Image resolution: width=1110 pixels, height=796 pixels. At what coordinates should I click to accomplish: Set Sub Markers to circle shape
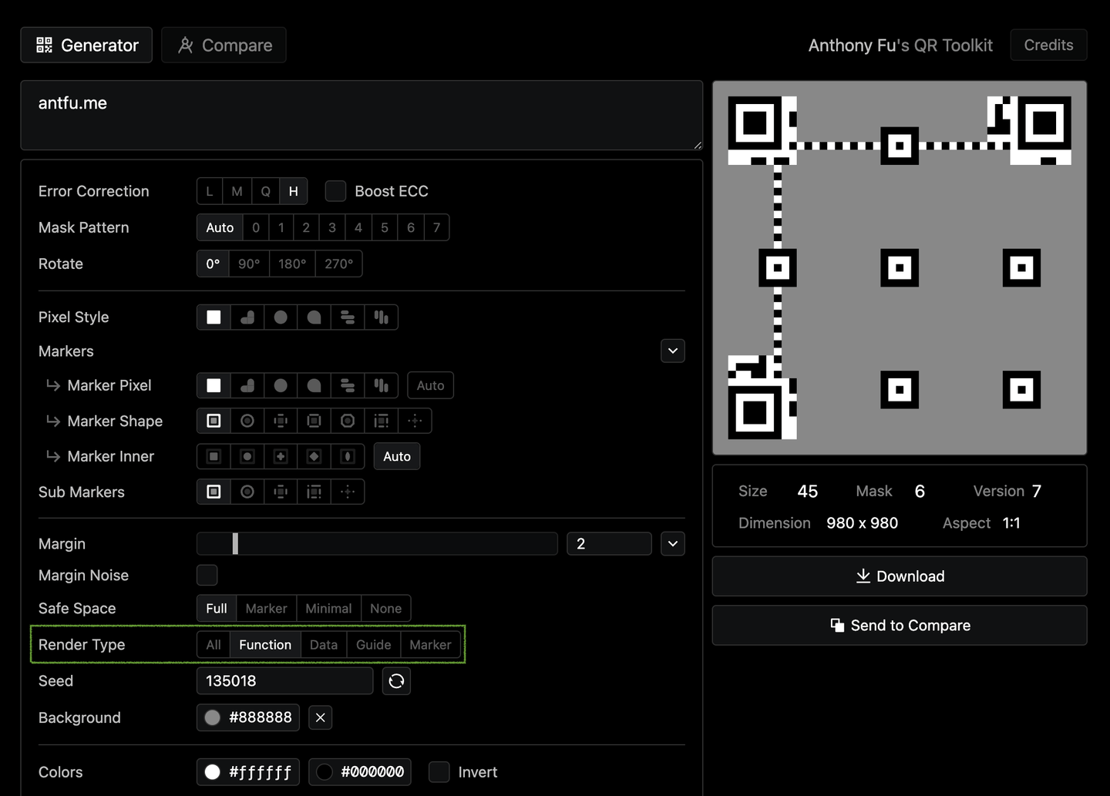tap(247, 492)
